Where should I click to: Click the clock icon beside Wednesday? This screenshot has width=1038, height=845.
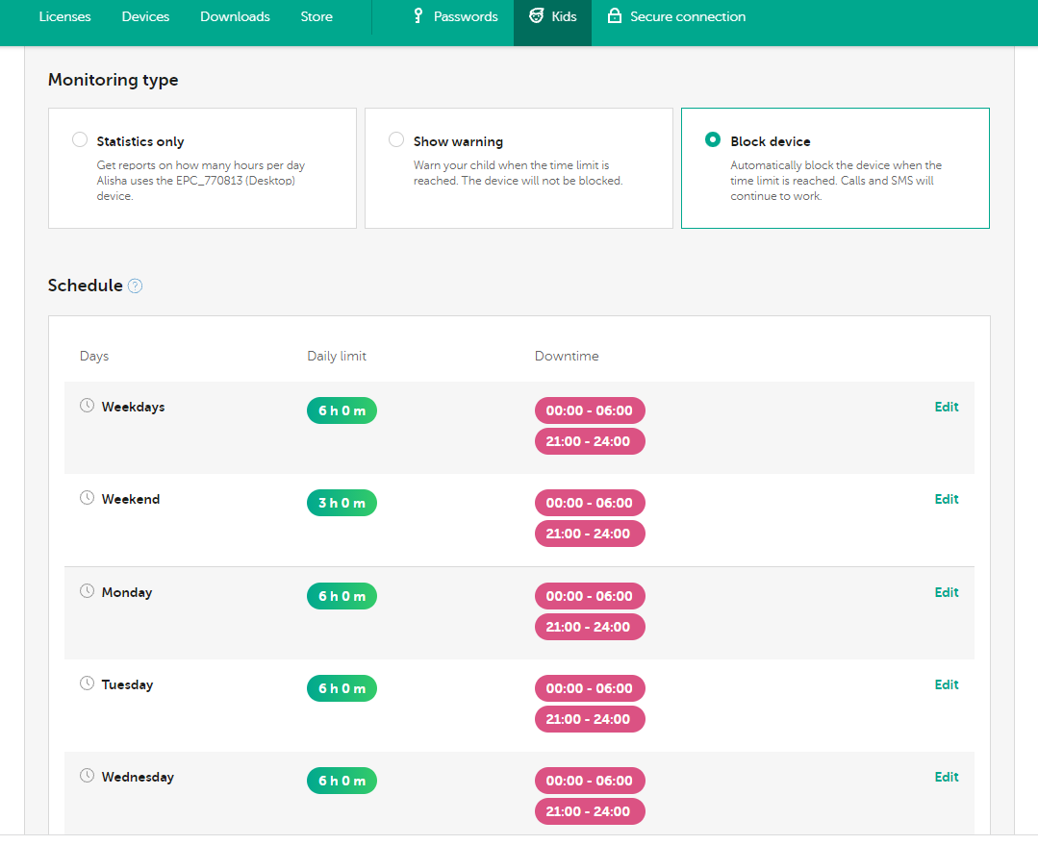87,776
